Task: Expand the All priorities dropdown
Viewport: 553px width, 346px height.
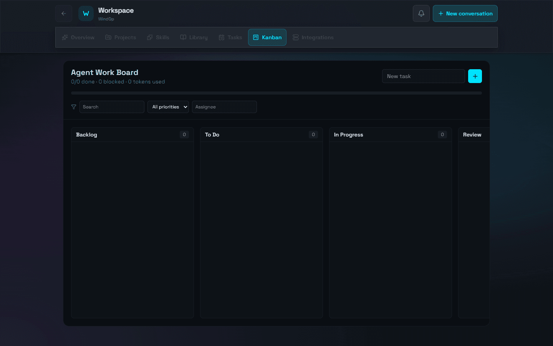Action: 168,107
